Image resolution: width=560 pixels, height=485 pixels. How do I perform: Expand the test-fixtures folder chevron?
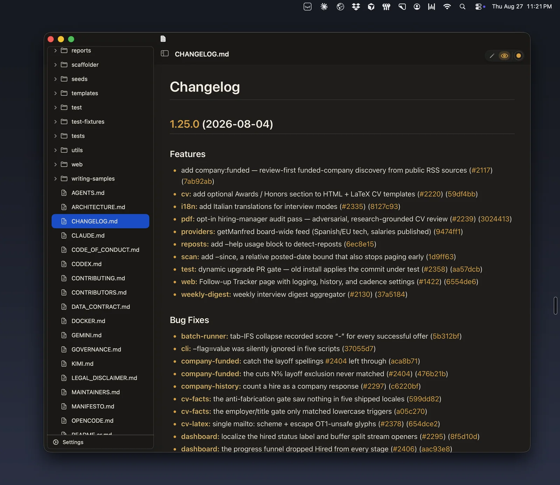coord(55,122)
